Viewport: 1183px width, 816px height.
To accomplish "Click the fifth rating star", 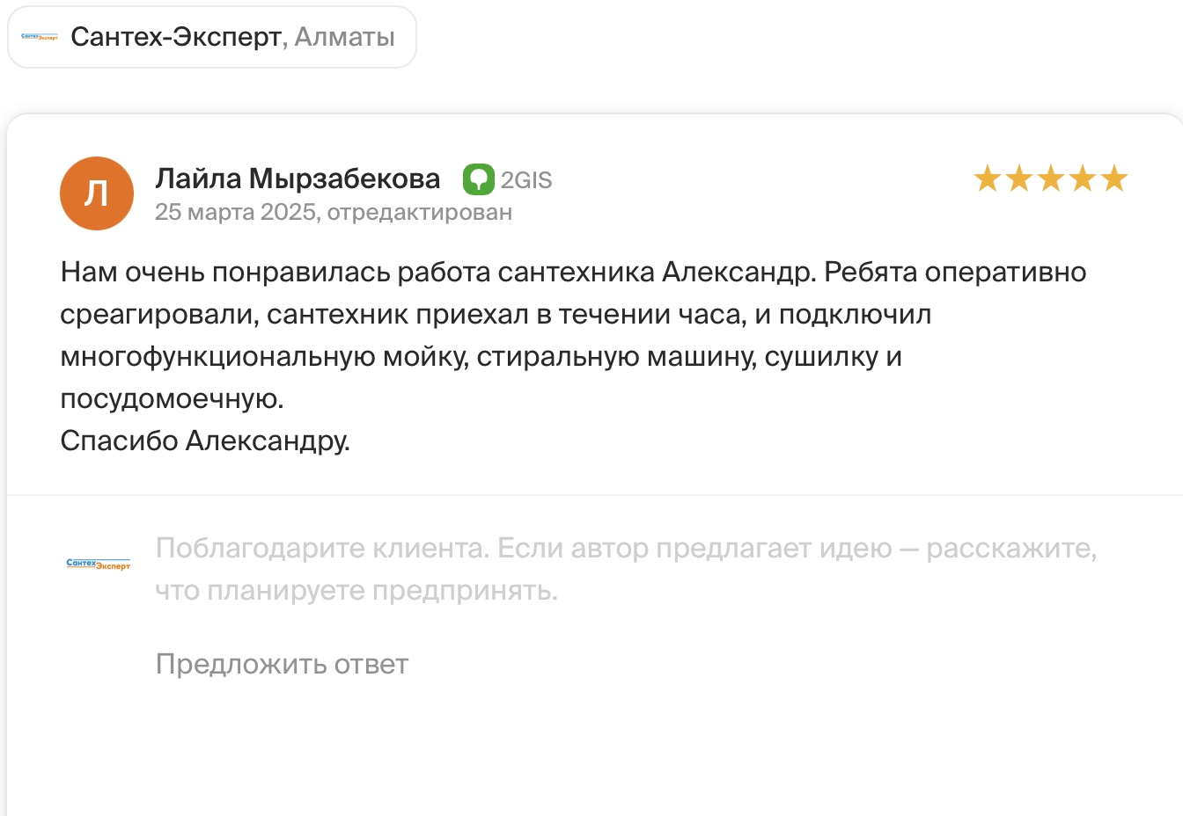I will pyautogui.click(x=1114, y=178).
